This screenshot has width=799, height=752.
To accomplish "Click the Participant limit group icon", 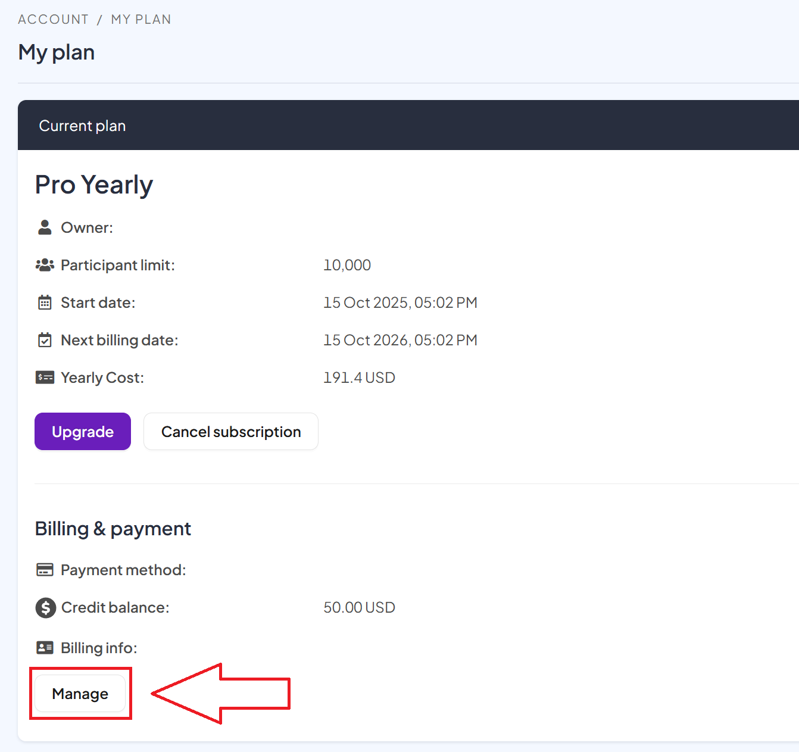I will (45, 265).
